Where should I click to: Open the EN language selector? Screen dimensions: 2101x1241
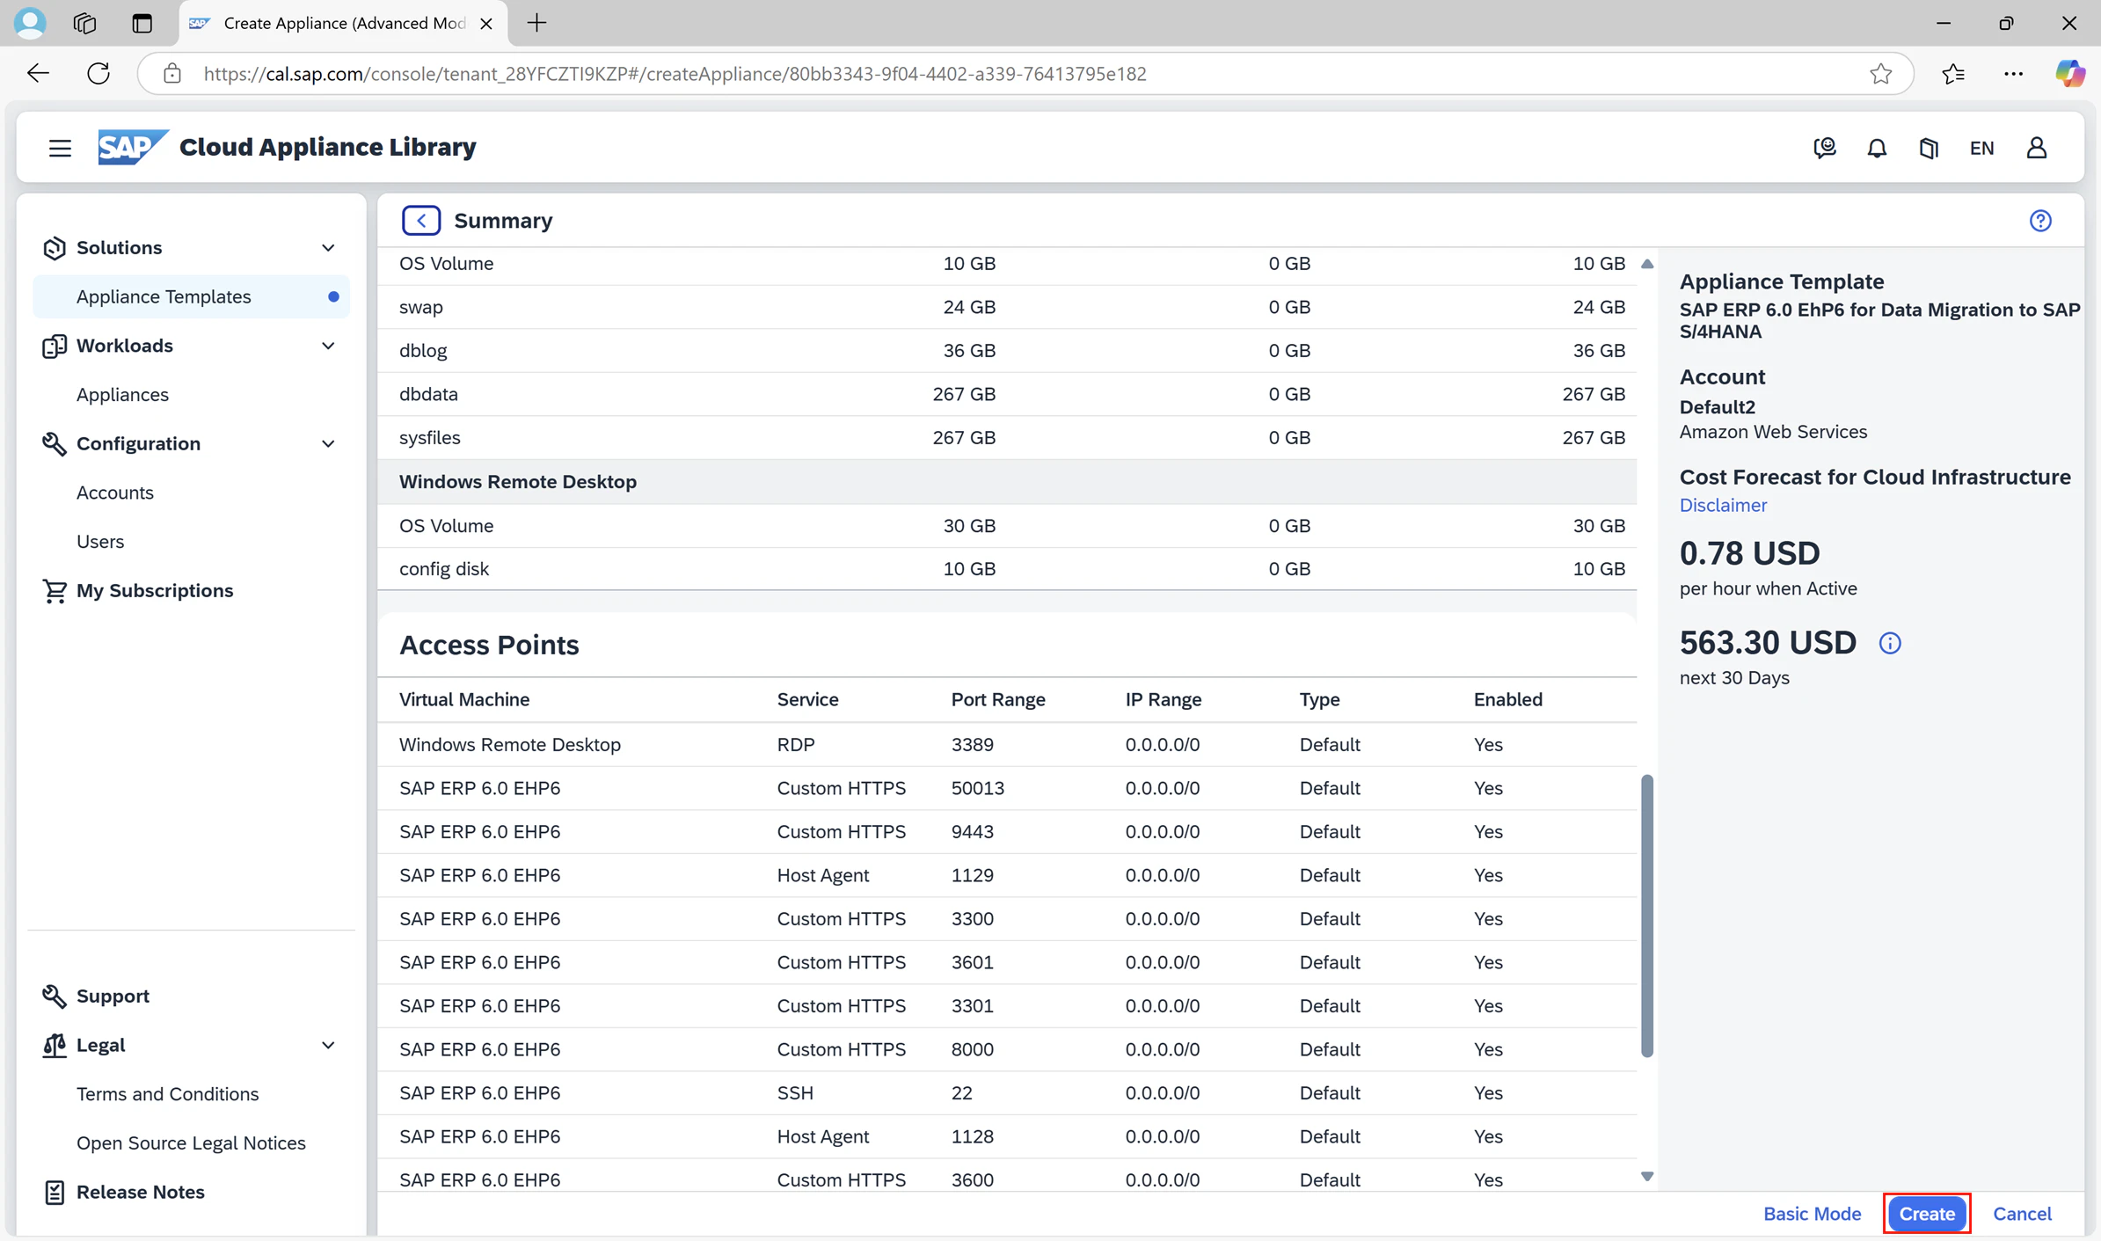click(x=1981, y=148)
